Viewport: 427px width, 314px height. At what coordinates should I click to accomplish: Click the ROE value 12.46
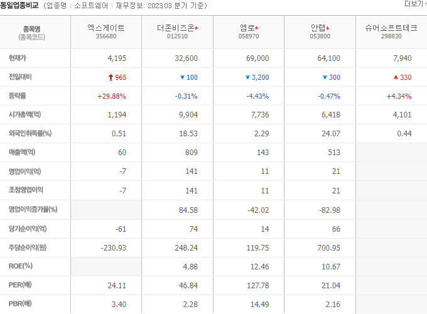(259, 267)
